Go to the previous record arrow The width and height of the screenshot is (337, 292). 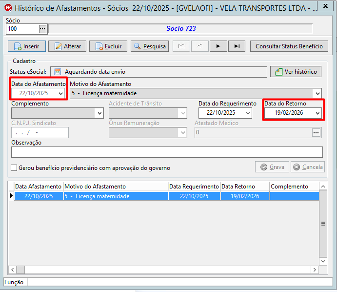click(x=199, y=46)
